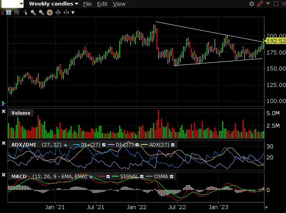
Task: Click the fullscreen expand icon
Action: (276, 4)
